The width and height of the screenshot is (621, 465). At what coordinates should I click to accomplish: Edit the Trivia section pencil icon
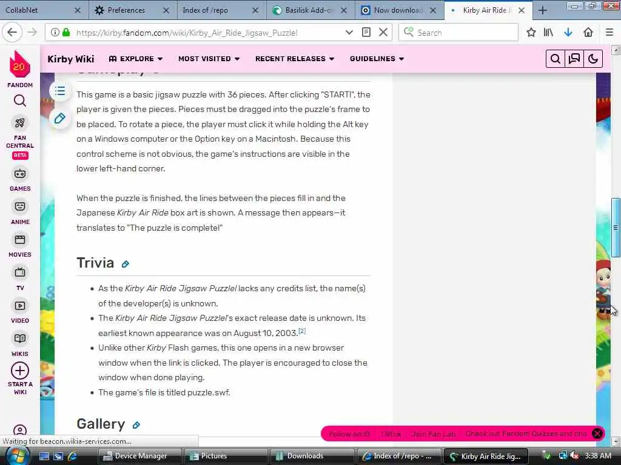[125, 264]
